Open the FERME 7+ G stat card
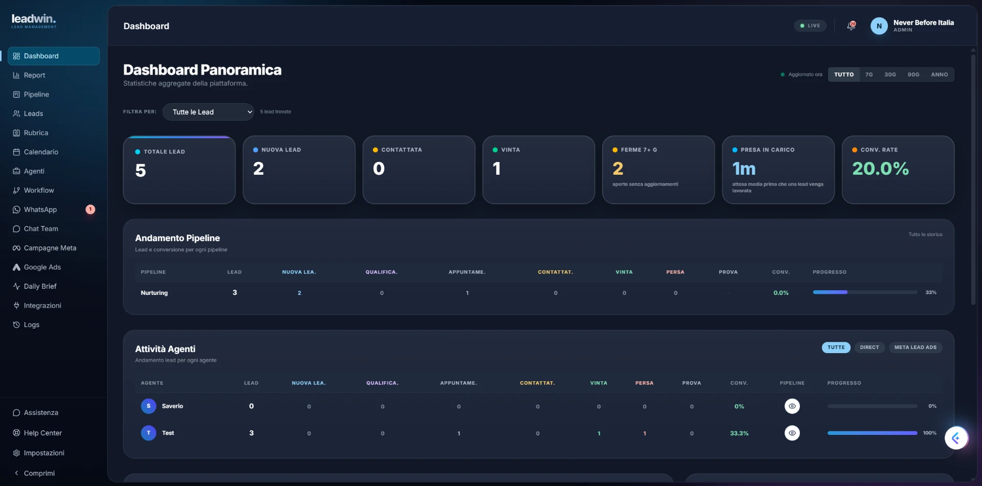Viewport: 982px width, 486px height. pos(658,170)
